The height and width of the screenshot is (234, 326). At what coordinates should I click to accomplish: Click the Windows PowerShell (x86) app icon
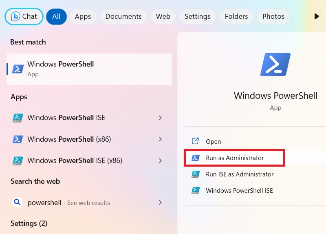pyautogui.click(x=18, y=139)
